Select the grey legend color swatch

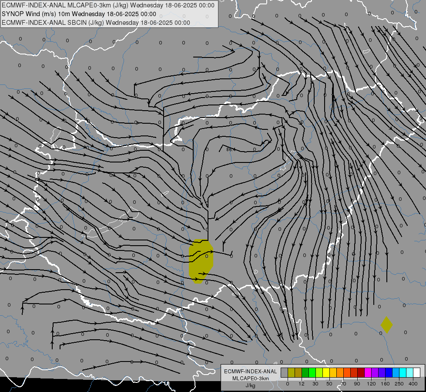[285, 372]
